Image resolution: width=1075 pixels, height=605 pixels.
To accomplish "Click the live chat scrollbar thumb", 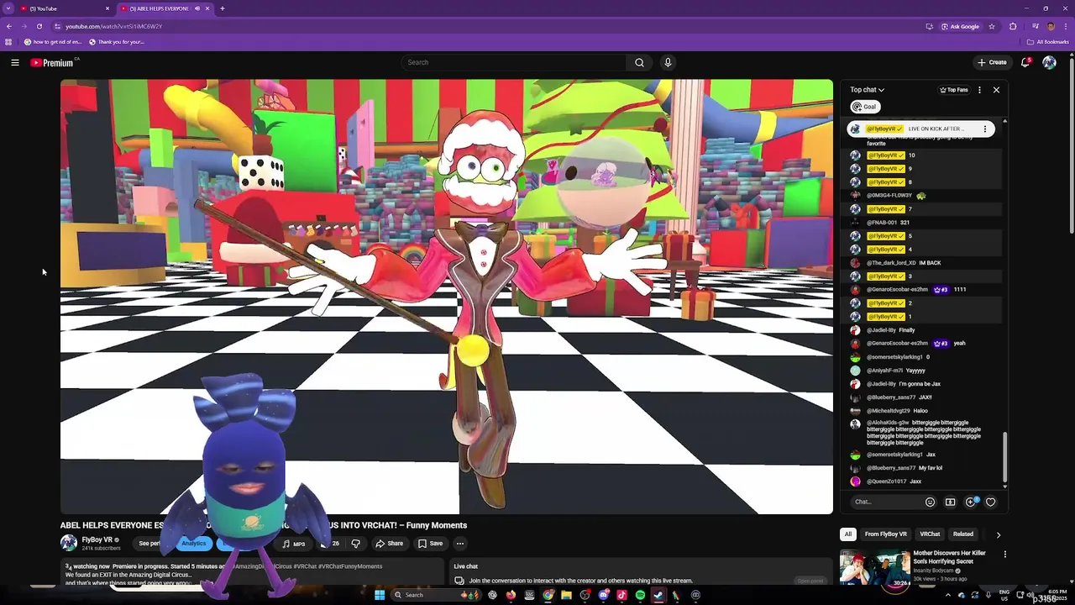I will (1004, 458).
